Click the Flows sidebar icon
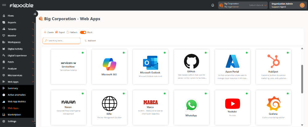This screenshot has width=308, height=127. point(4,16)
